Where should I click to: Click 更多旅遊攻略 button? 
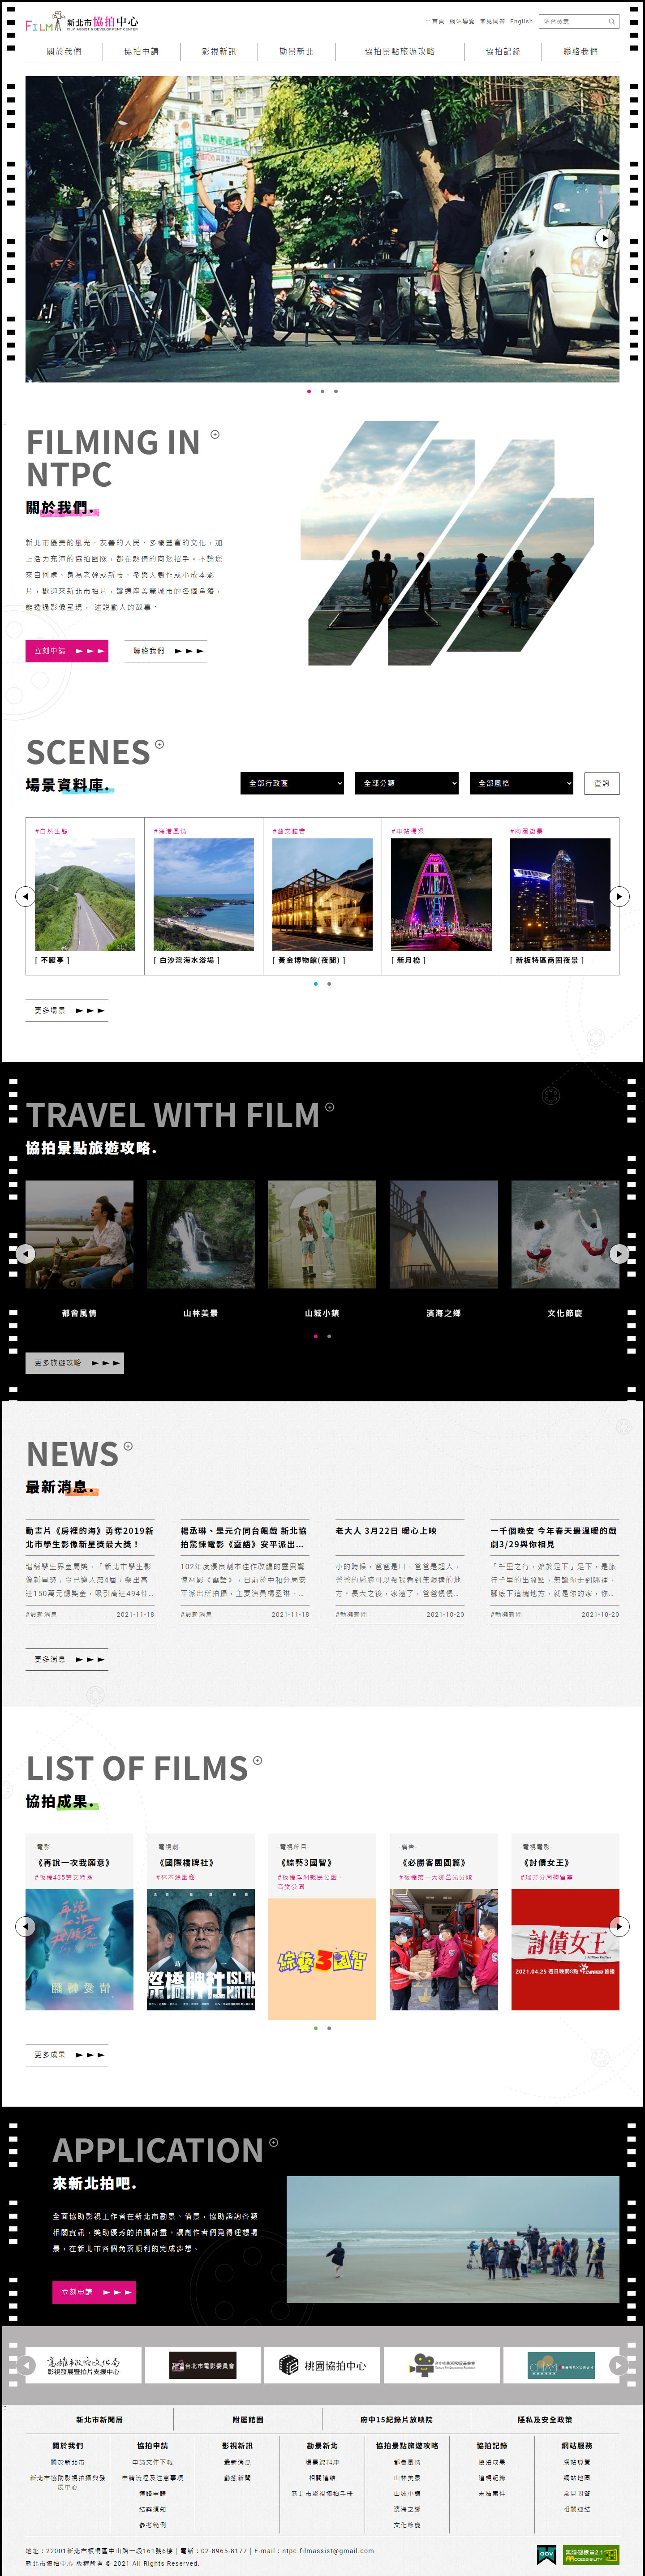tap(75, 1362)
